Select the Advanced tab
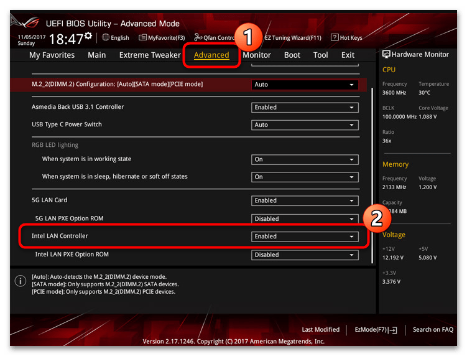 click(x=211, y=55)
